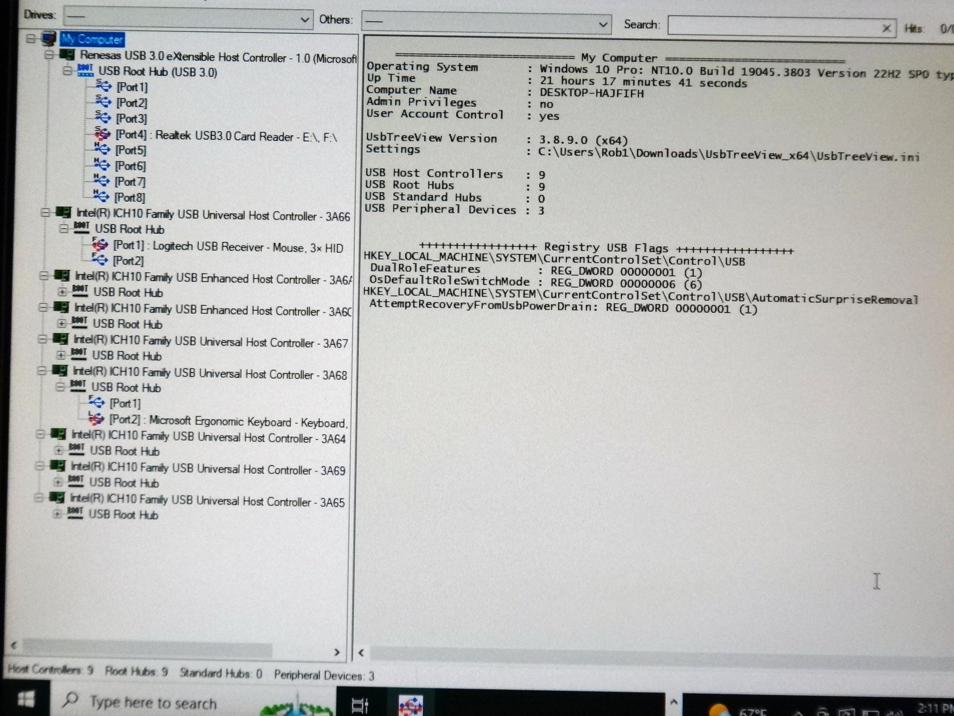The image size is (954, 716).
Task: Select USB 3.0 hub [Port5] USB icon
Action: (102, 149)
